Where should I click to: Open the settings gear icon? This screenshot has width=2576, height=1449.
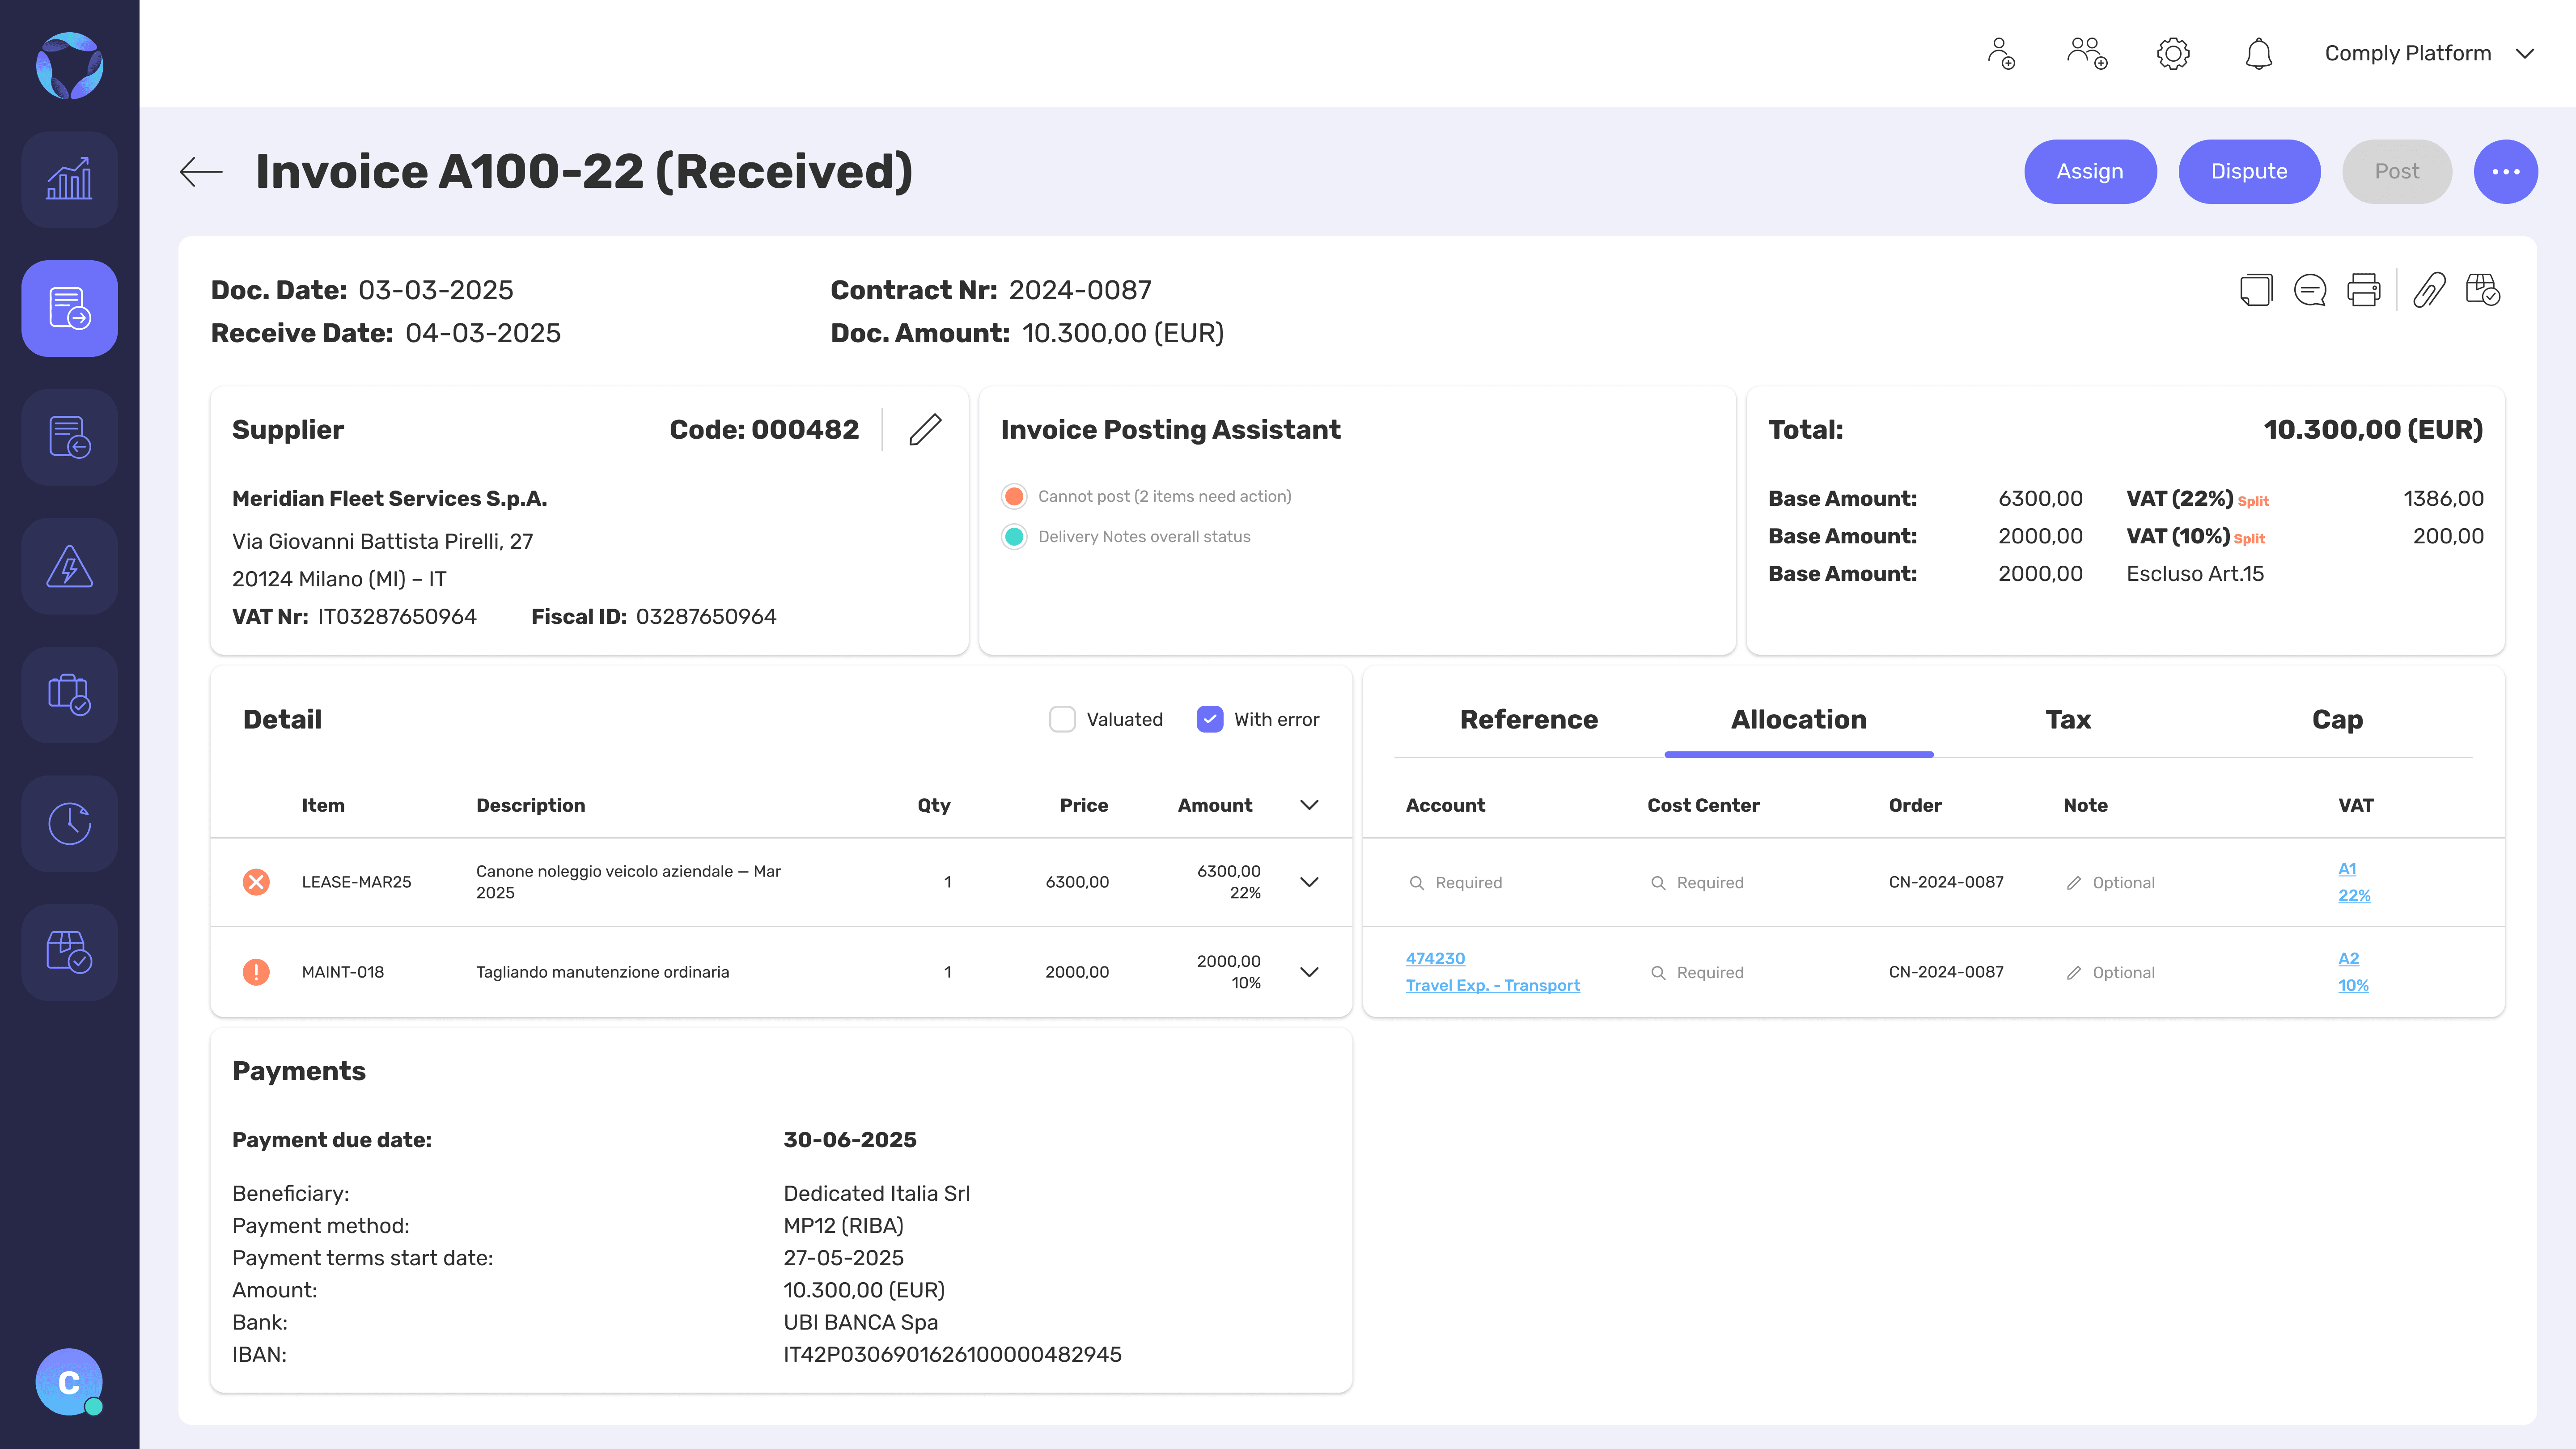pyautogui.click(x=2173, y=54)
